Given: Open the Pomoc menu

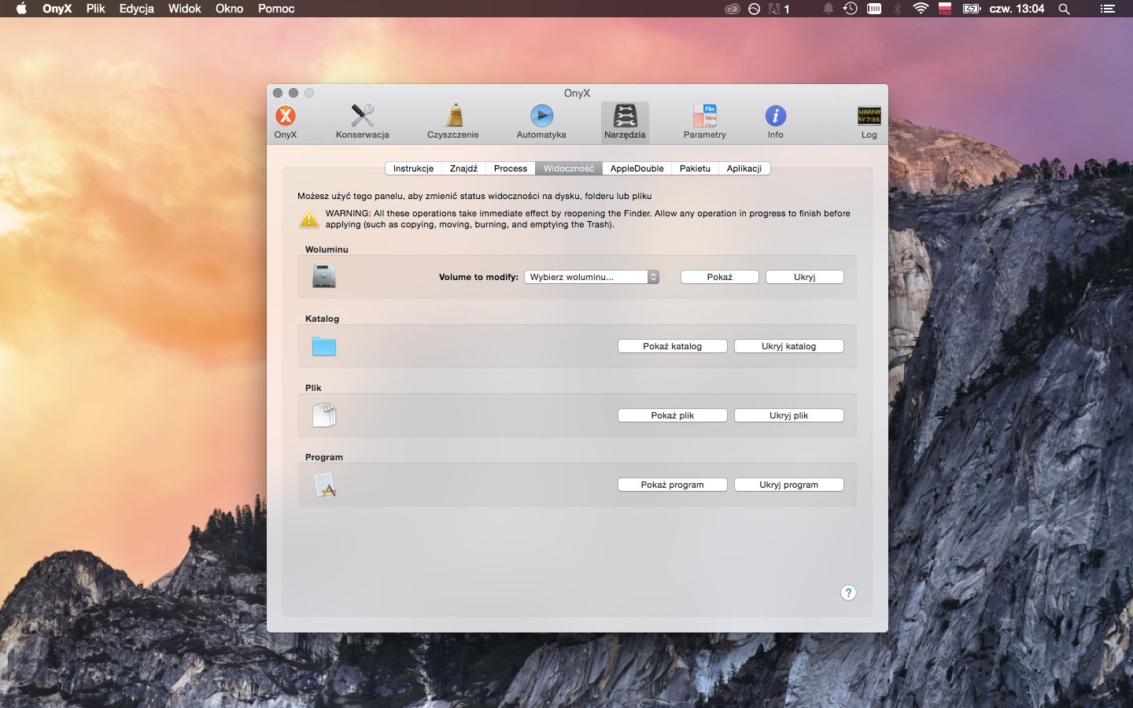Looking at the screenshot, I should 276,9.
